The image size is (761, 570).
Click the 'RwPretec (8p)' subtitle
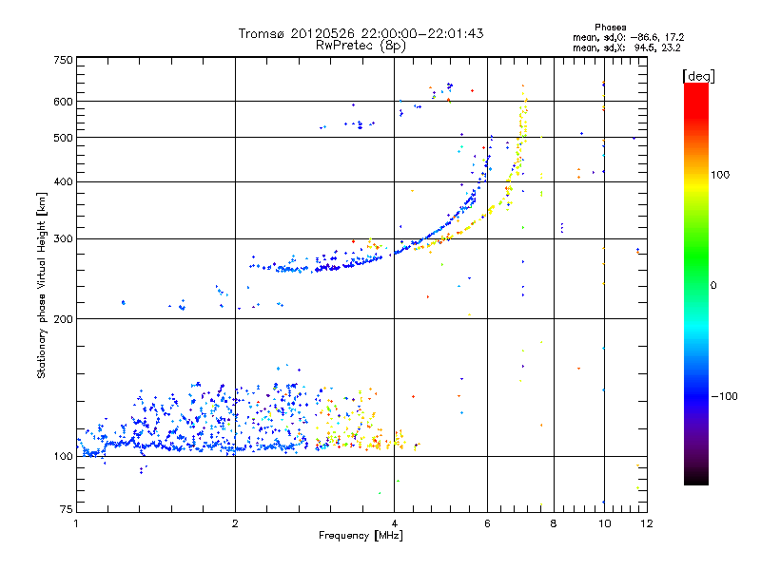coord(361,46)
